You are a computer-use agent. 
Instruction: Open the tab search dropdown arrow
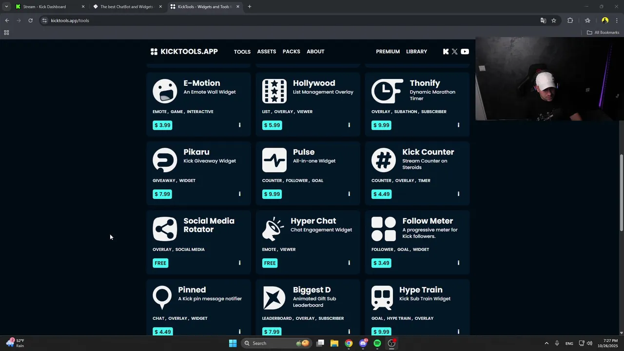coord(6,7)
